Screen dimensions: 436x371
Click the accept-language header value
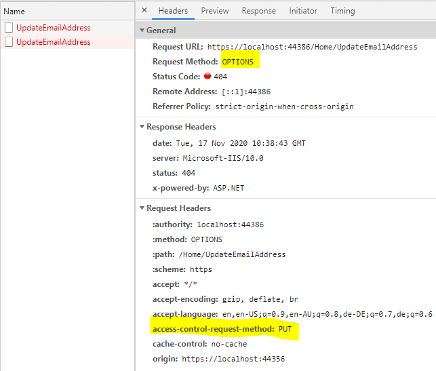328,315
